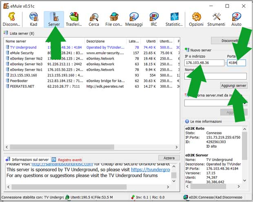Select the eDonkey Server No1 row

[92, 69]
